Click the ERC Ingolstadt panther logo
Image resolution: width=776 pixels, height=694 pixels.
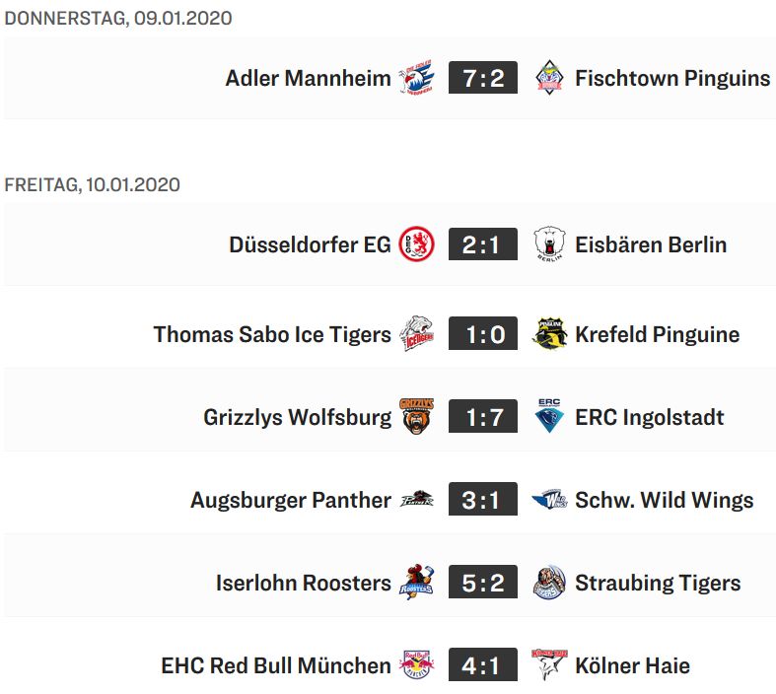[549, 416]
